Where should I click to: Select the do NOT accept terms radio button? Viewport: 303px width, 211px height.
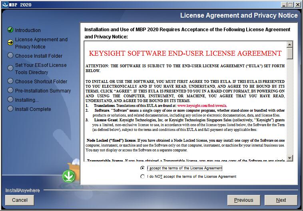tap(142, 176)
